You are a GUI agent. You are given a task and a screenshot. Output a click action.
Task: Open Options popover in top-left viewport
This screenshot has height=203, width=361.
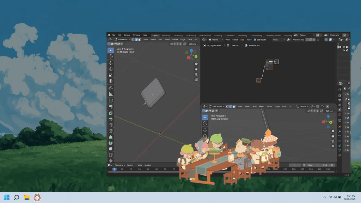click(193, 44)
